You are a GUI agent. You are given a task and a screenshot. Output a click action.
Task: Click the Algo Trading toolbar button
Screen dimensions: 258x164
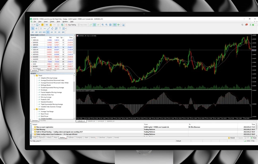pos(71,25)
